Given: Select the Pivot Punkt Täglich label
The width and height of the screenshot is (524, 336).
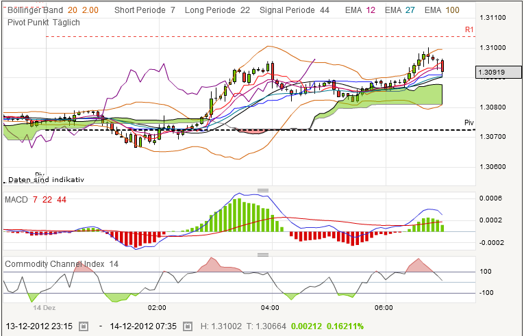Looking at the screenshot, I should click(x=44, y=23).
